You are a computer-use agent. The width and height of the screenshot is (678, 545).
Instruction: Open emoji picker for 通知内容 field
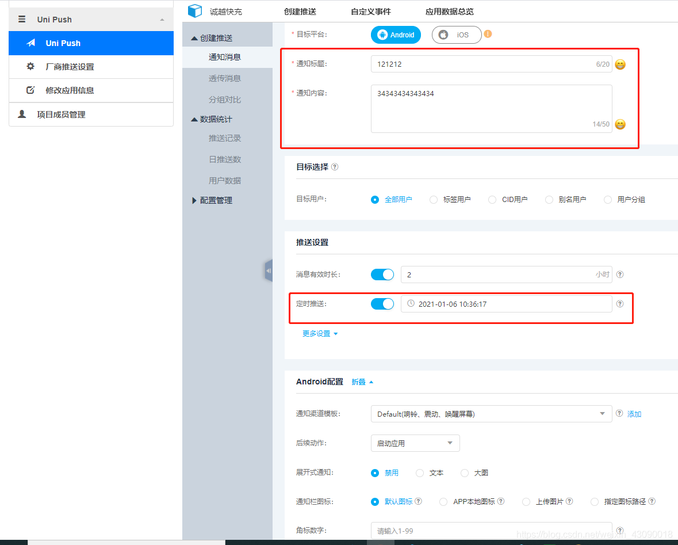click(620, 124)
